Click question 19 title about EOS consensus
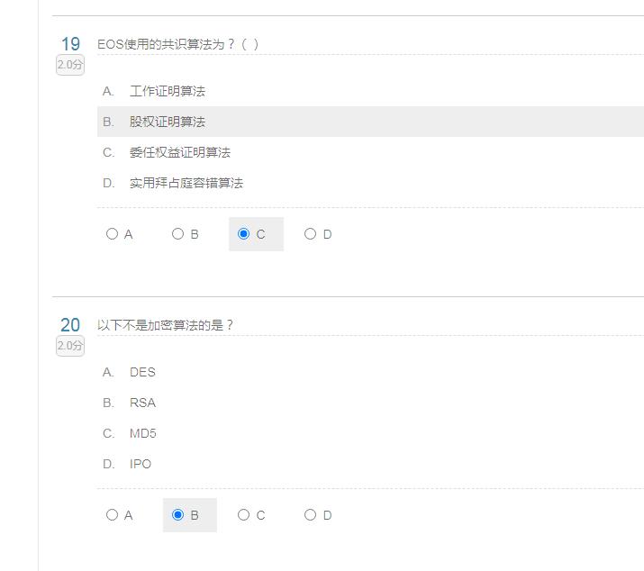644x571 pixels. click(x=177, y=44)
